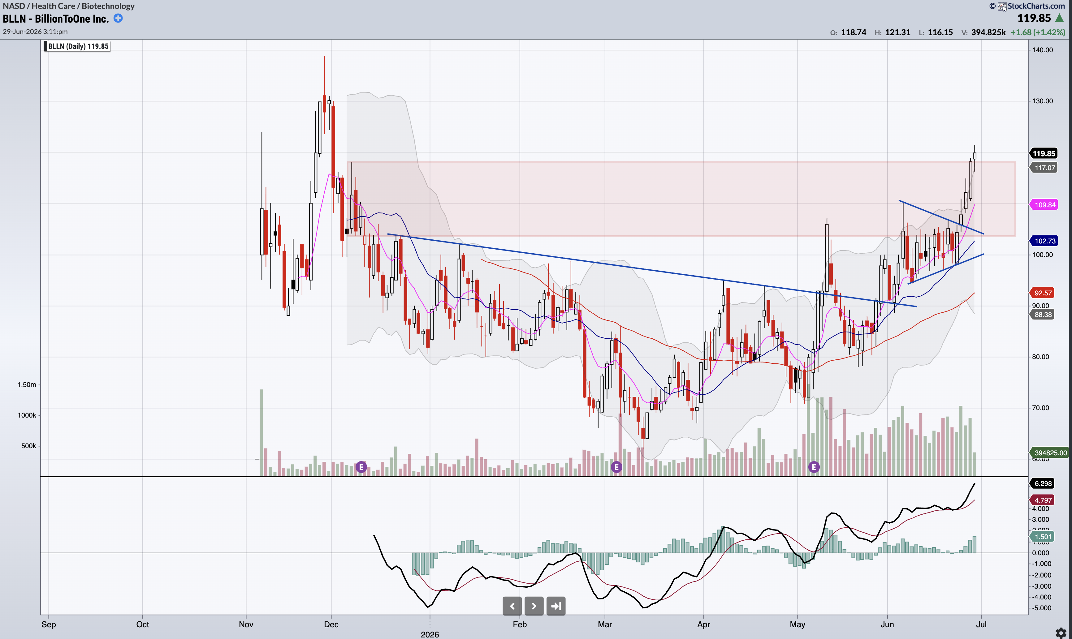Jump to latest with skip-to-end button

[556, 606]
